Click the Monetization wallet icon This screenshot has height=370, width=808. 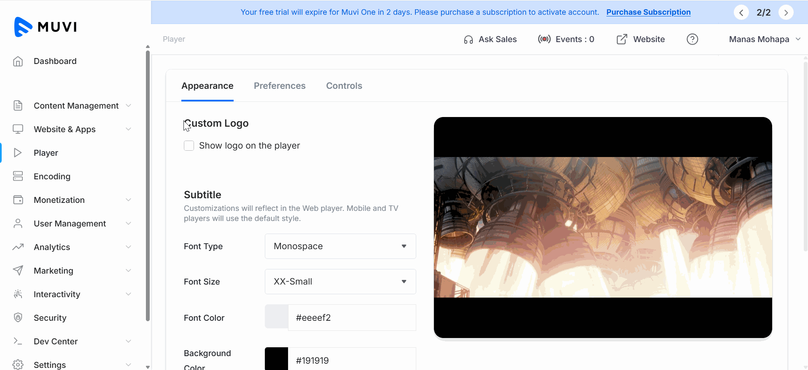coord(18,200)
